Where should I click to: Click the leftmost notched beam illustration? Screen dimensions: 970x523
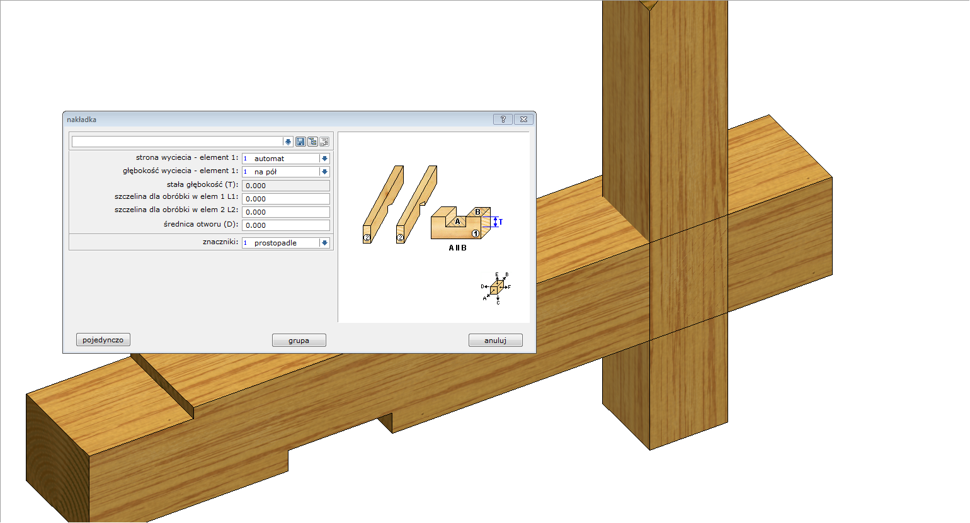383,204
